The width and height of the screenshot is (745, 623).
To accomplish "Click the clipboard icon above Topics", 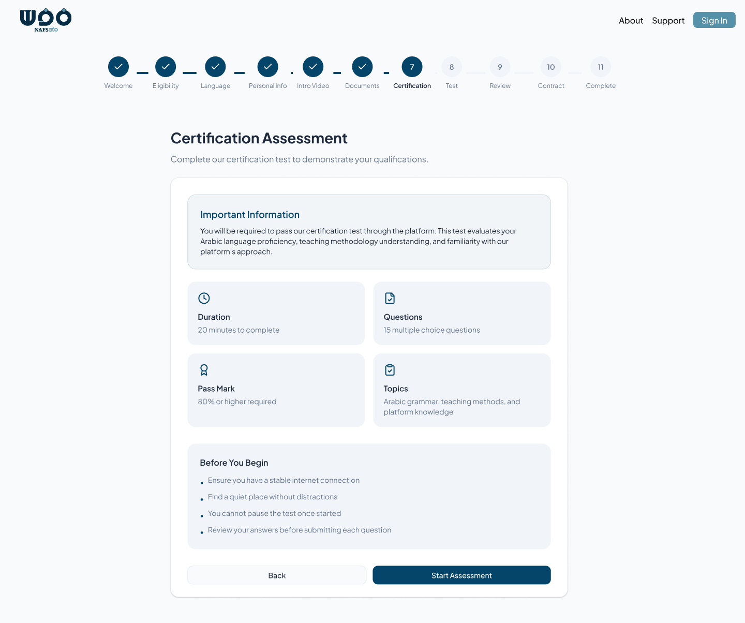I will pos(390,369).
